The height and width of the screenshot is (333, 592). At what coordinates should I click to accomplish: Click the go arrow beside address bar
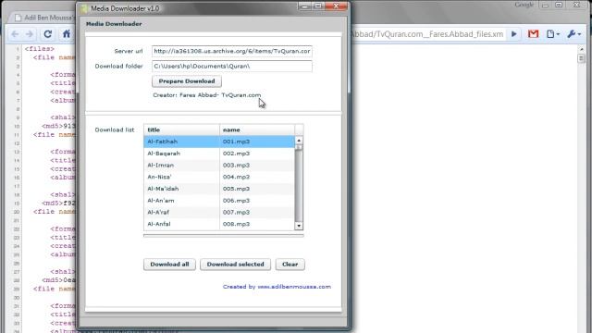514,34
